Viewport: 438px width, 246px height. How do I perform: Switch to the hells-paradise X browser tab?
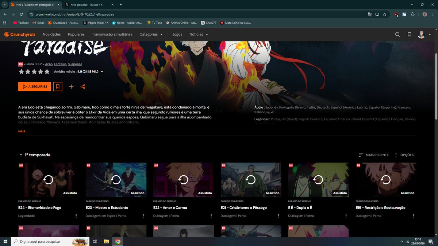coord(88,5)
